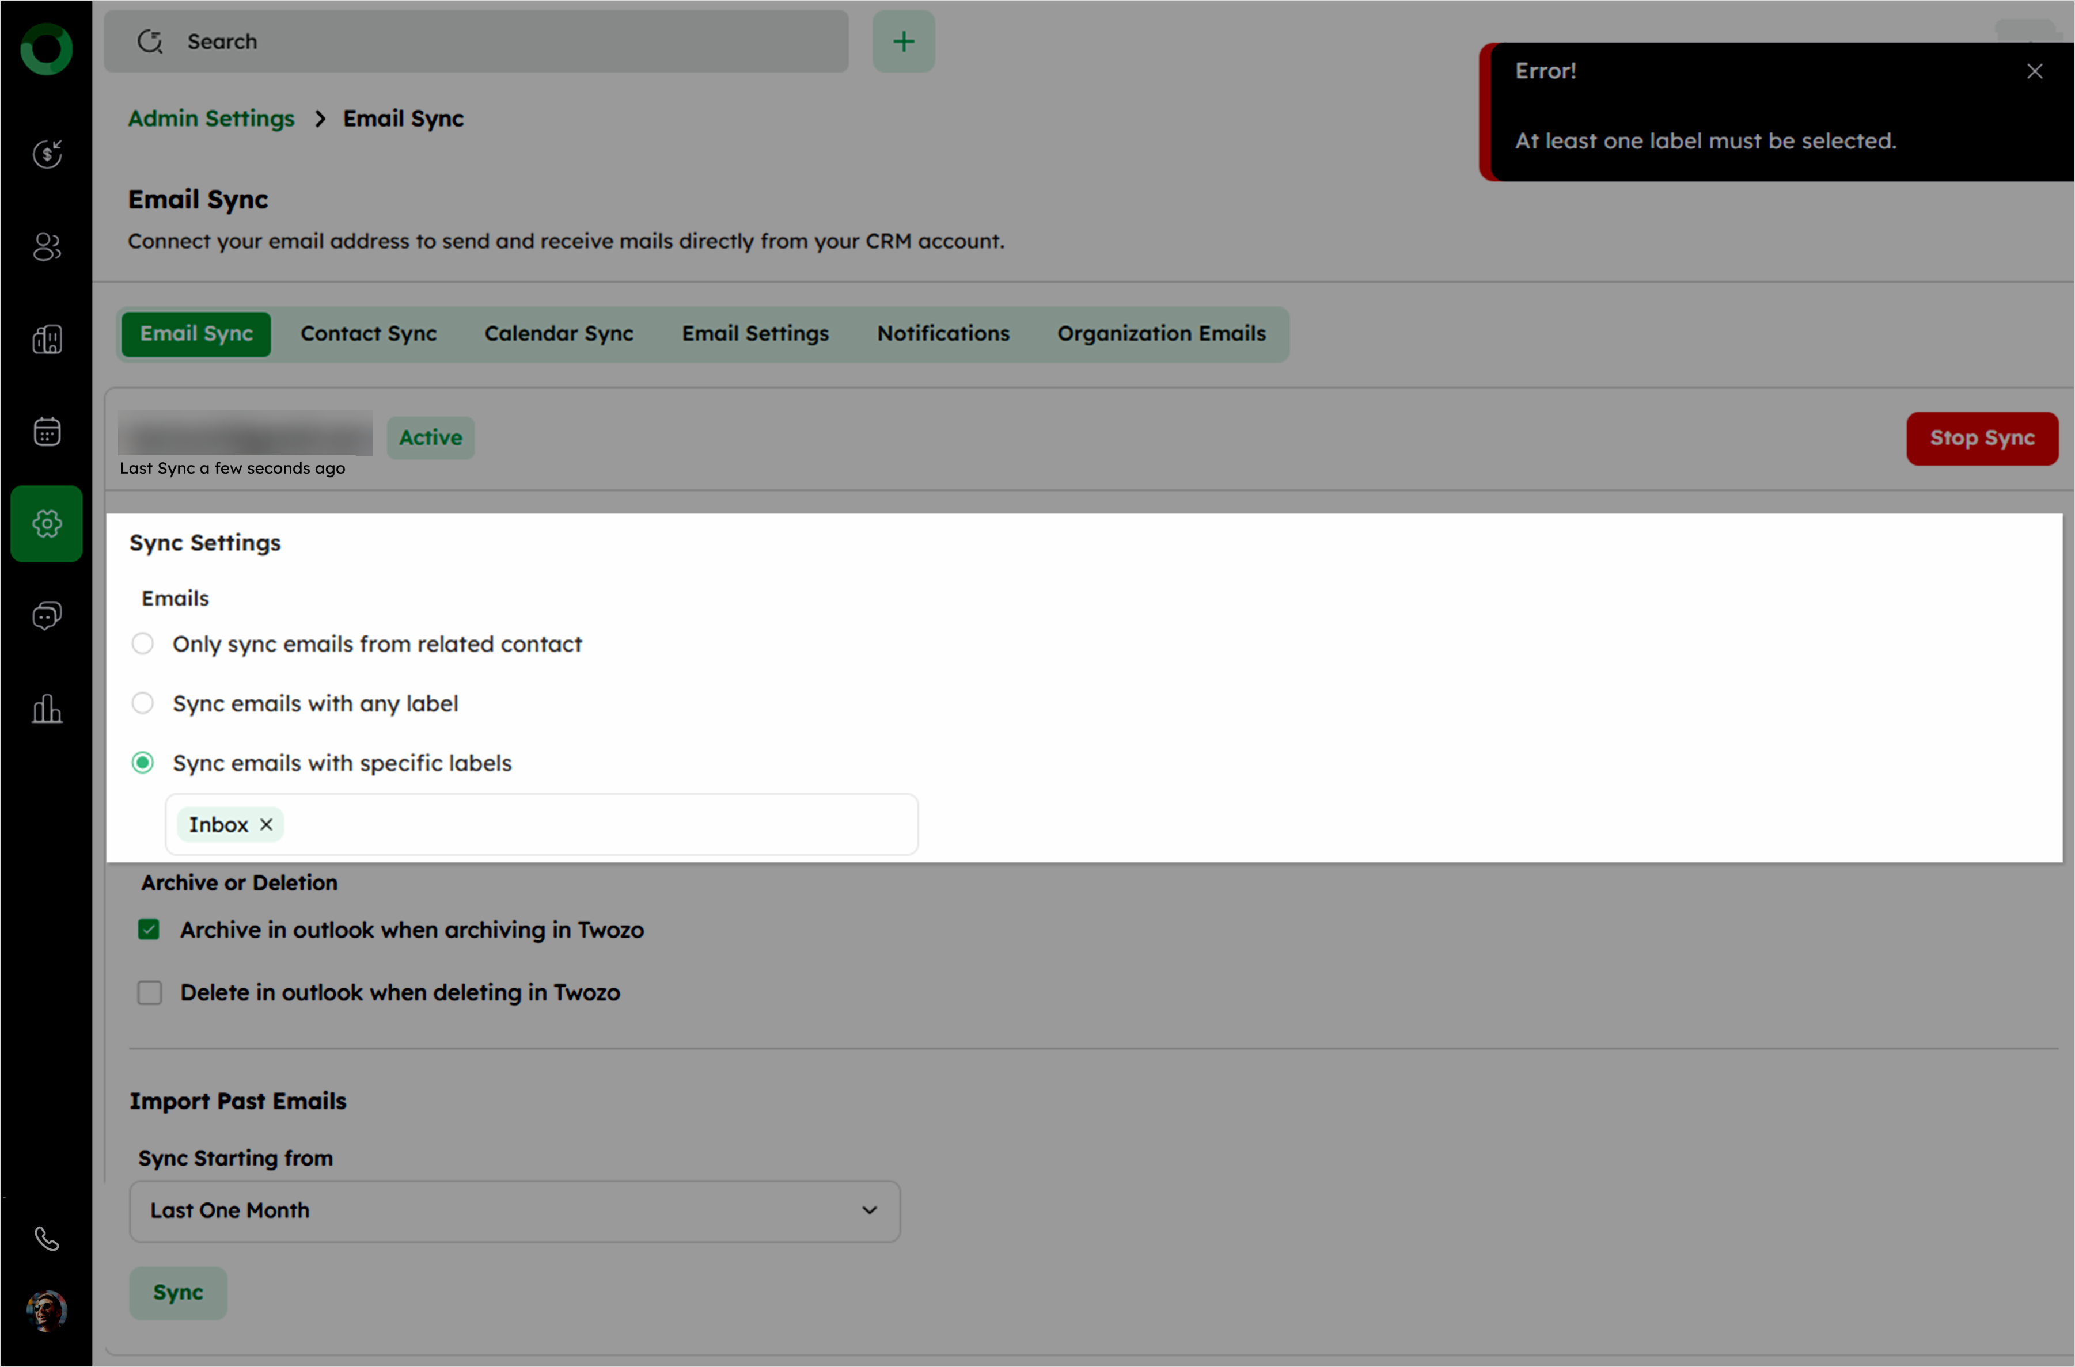Open the Calendar activities icon in sidebar
The height and width of the screenshot is (1367, 2075).
click(47, 432)
